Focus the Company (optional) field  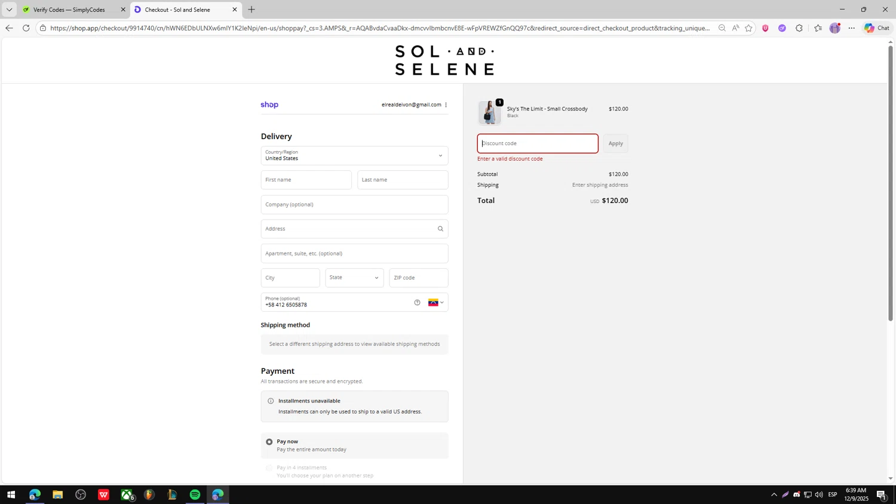click(x=354, y=204)
